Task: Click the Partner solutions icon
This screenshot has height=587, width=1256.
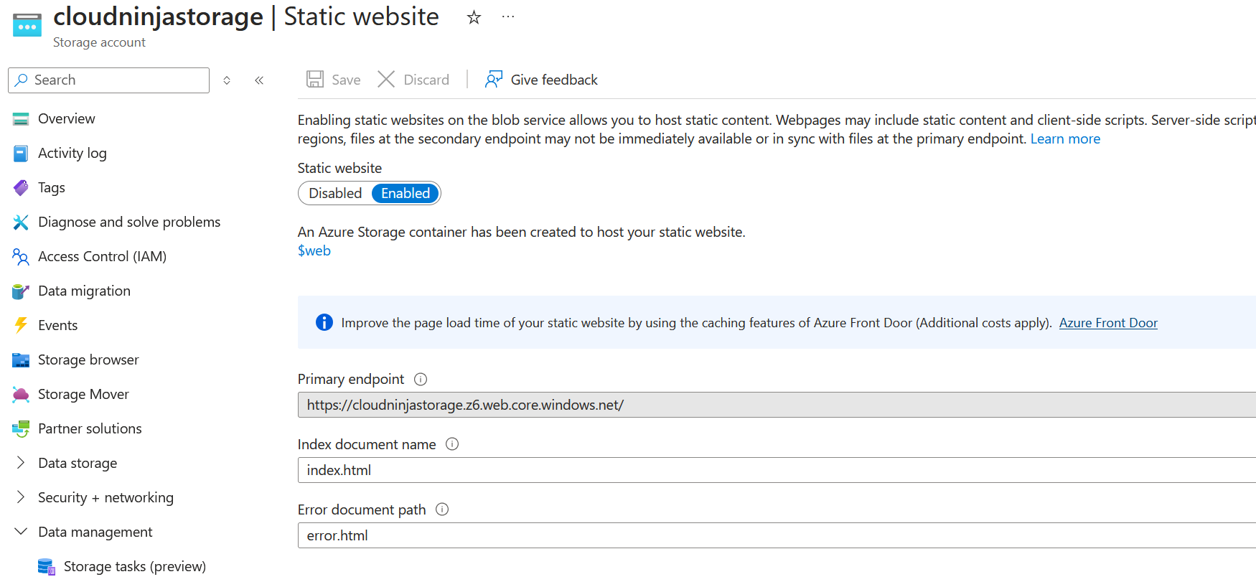Action: click(21, 429)
